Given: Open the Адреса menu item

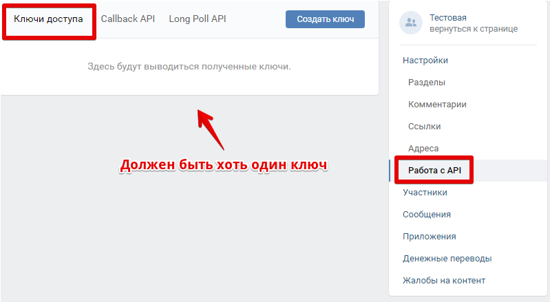Looking at the screenshot, I should click(423, 149).
